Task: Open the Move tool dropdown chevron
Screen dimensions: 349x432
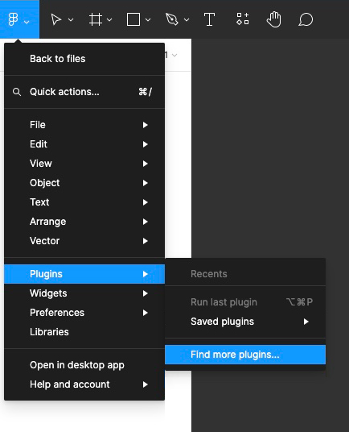Action: 71,20
